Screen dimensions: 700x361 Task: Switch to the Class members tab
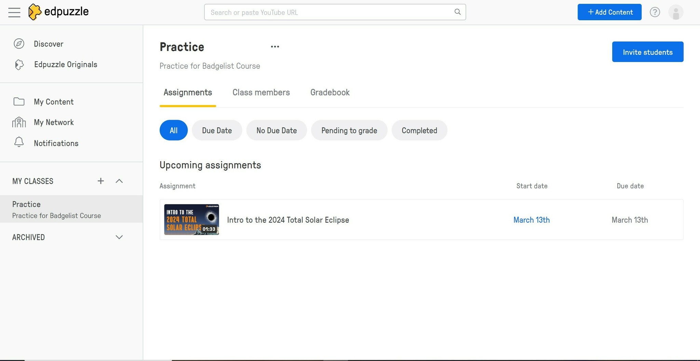point(261,92)
